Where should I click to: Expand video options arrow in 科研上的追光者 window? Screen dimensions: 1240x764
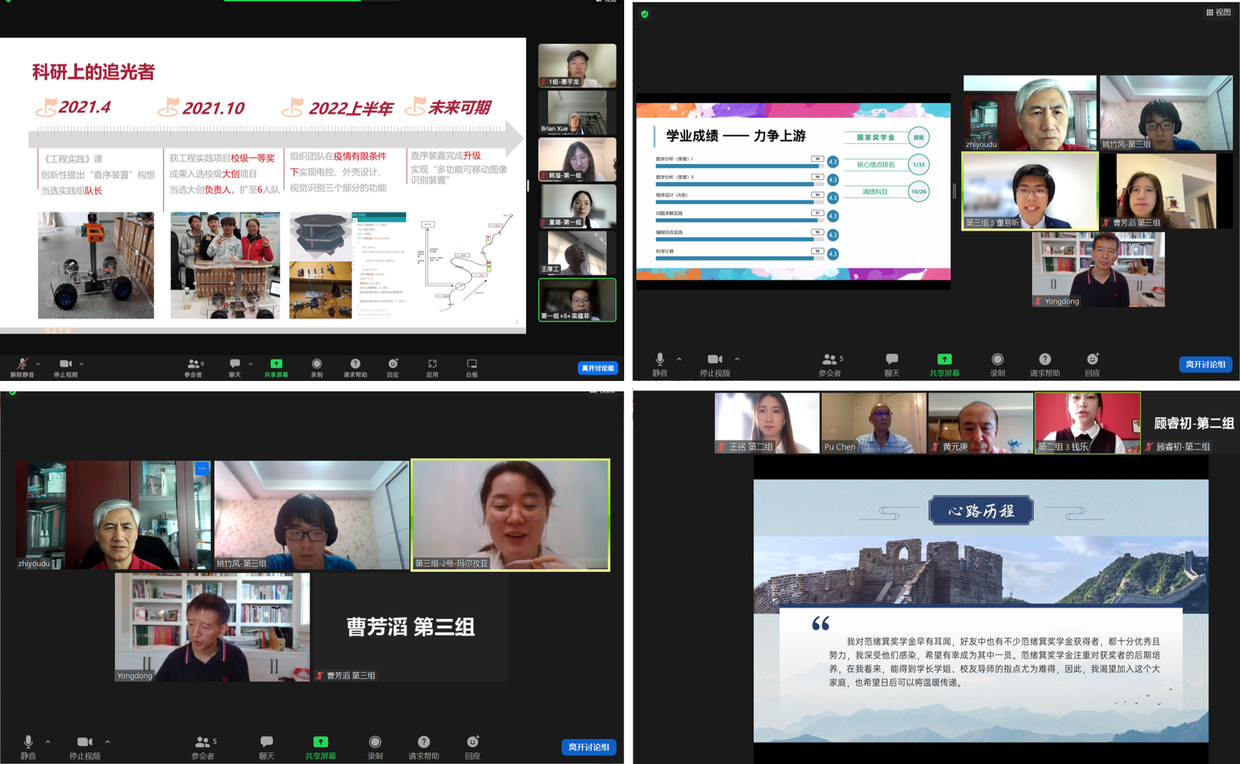point(82,364)
